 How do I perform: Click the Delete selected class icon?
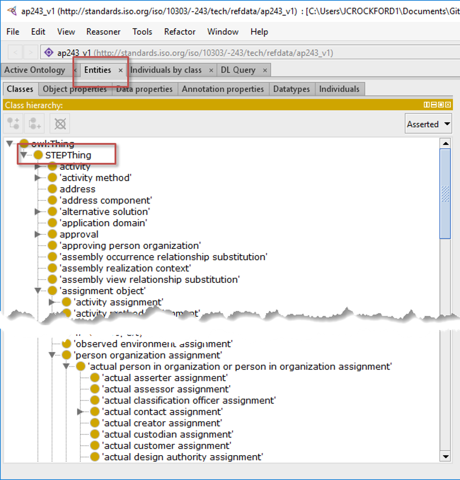(60, 124)
